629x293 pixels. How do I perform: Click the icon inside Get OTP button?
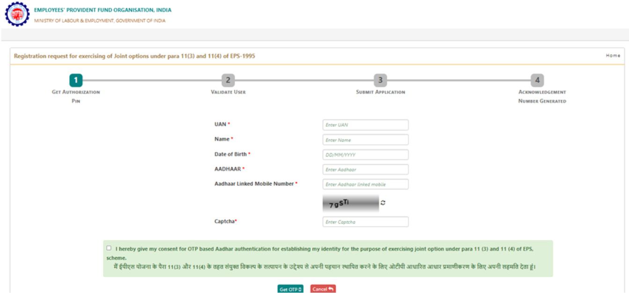(x=300, y=289)
